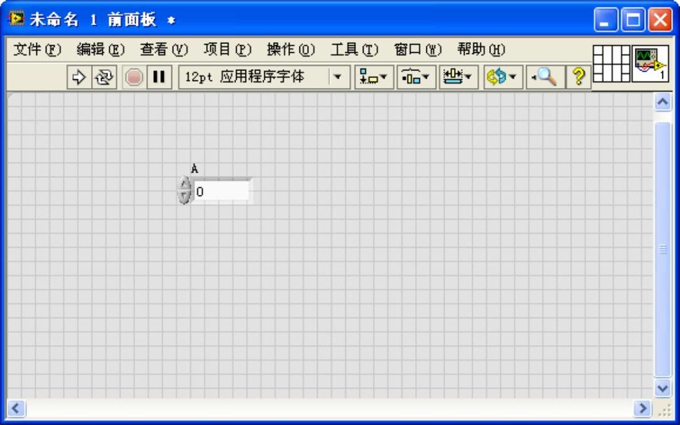
Task: Click the horizontal scrollbar right arrow
Action: pyautogui.click(x=642, y=408)
